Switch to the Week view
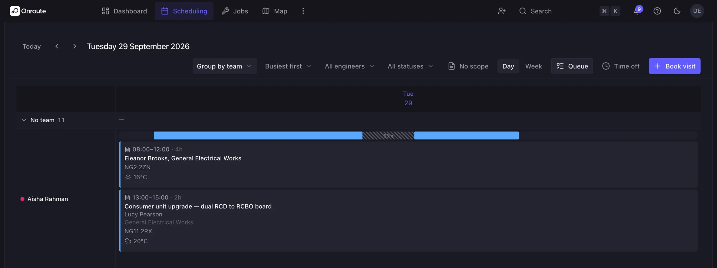Screen dimensions: 717x268 534,66
